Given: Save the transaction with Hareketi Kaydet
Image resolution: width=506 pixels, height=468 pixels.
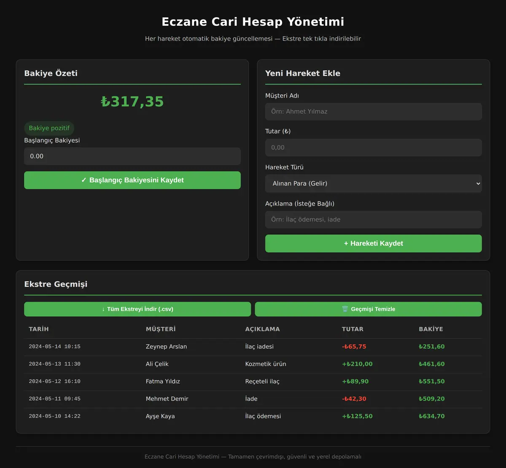Looking at the screenshot, I should pyautogui.click(x=374, y=243).
